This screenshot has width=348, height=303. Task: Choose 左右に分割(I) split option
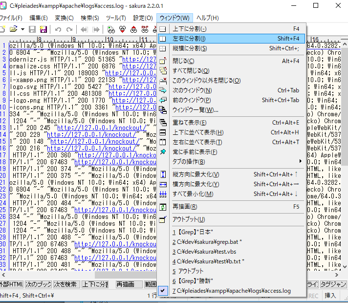click(231, 39)
